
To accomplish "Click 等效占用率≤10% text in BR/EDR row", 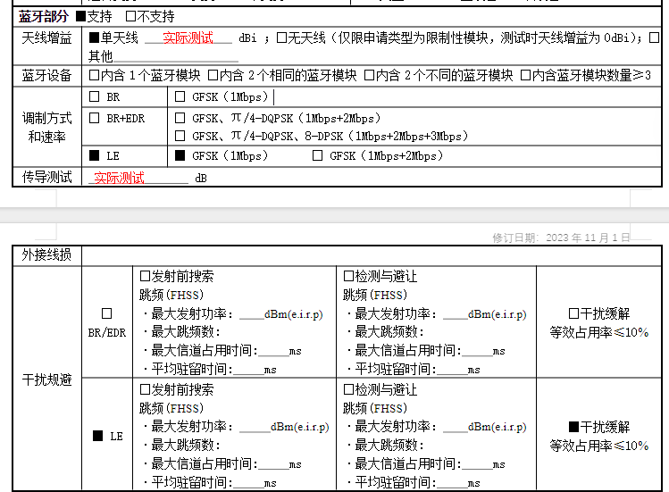I will (x=599, y=332).
